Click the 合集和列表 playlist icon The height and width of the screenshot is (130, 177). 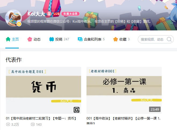[x=80, y=39]
